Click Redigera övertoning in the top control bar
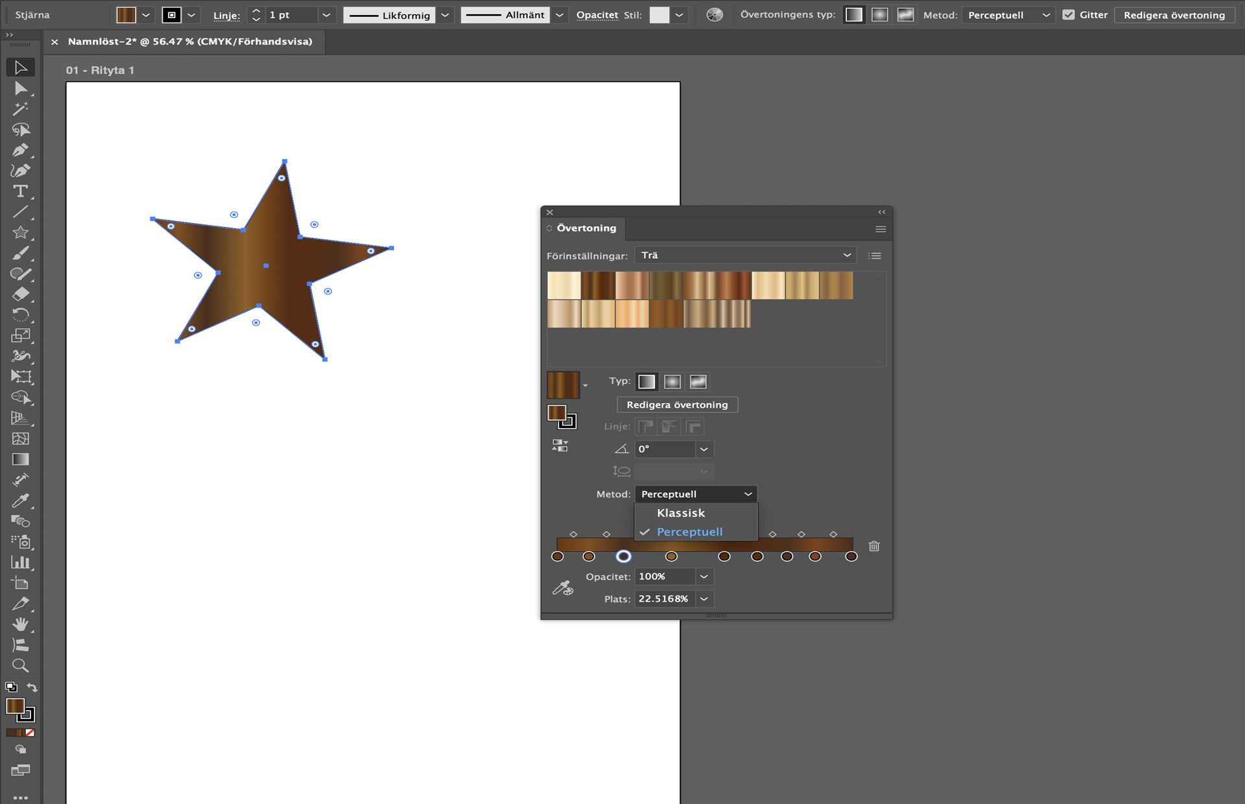The height and width of the screenshot is (804, 1245). point(1174,14)
